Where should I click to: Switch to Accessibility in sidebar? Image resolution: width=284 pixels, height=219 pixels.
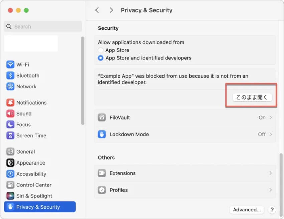click(x=31, y=174)
